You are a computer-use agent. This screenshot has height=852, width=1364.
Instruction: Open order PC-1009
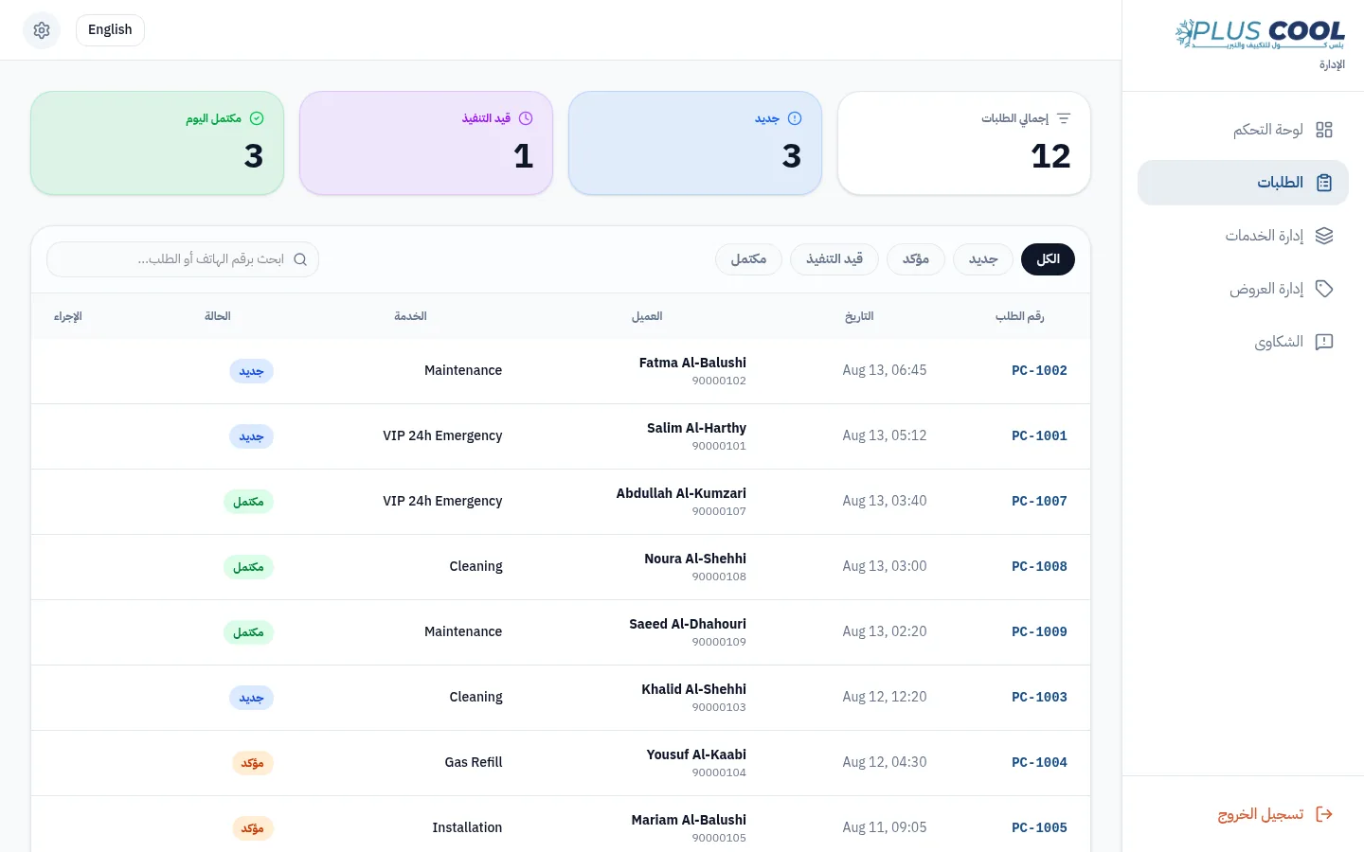pyautogui.click(x=1039, y=632)
